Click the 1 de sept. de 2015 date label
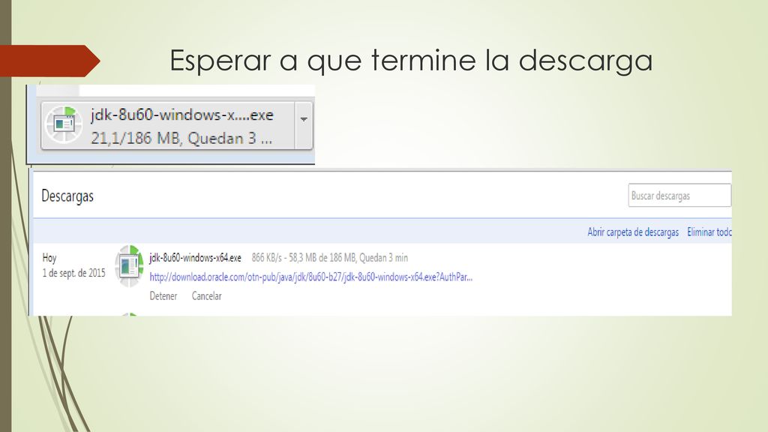 tap(74, 273)
